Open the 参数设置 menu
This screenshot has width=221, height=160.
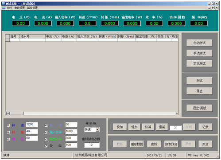19,8
